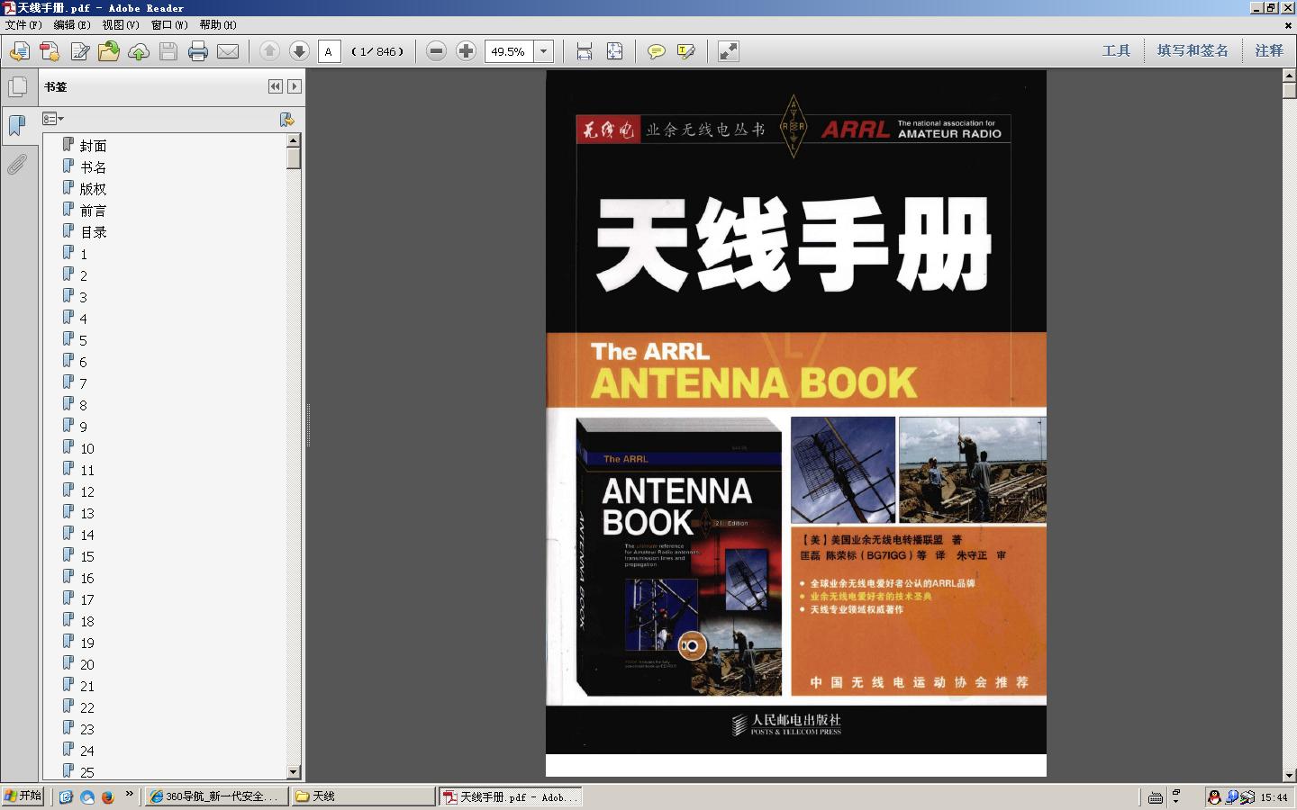
Task: Open the 填写和签名 panel
Action: (x=1193, y=51)
